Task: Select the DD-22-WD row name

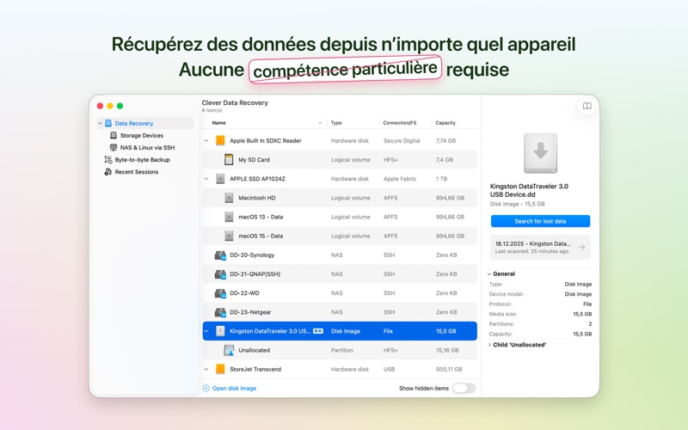Action: click(x=244, y=293)
